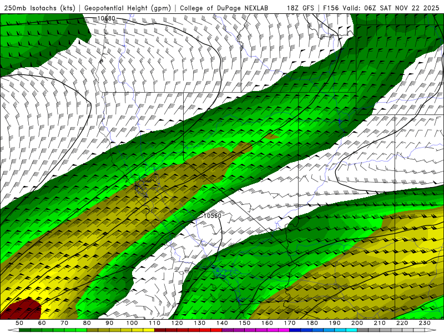Click the 100 value on the color scale
The image size is (444, 333).
[x=132, y=323]
